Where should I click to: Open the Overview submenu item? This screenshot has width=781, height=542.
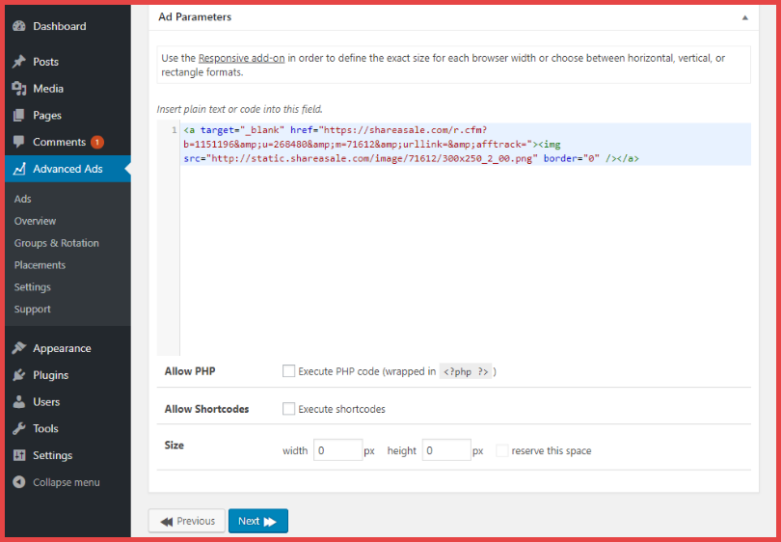coord(35,221)
